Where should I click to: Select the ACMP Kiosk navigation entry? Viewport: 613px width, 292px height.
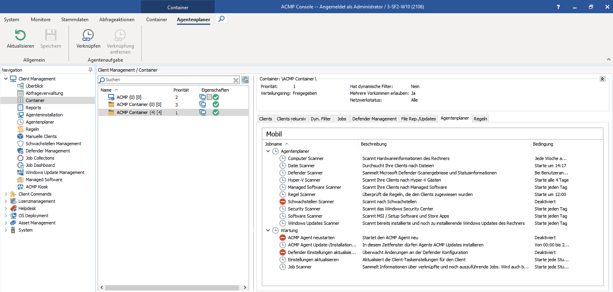[x=37, y=187]
